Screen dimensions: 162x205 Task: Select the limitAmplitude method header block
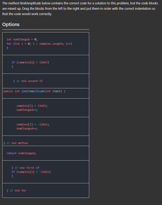pos(35,91)
